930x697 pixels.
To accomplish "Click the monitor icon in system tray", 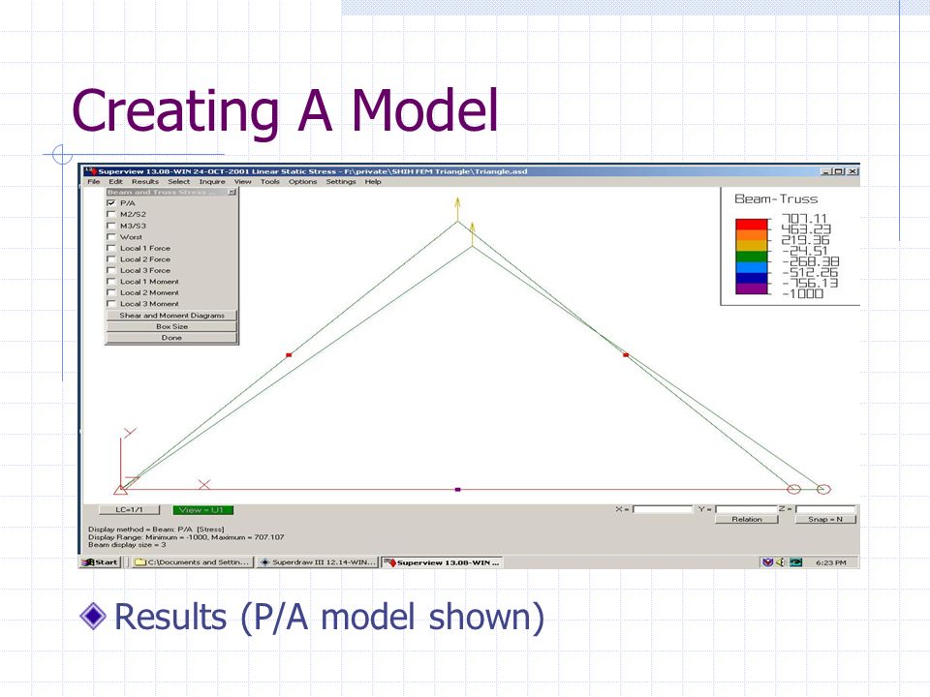I will [795, 561].
